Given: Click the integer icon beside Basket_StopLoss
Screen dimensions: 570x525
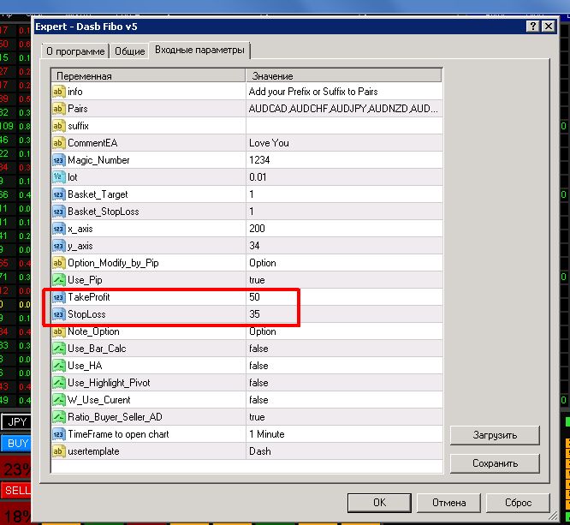Looking at the screenshot, I should (x=58, y=212).
